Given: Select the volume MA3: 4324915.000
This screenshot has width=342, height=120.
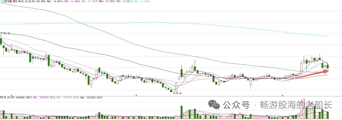Looking at the screenshot, I should pos(91,98).
